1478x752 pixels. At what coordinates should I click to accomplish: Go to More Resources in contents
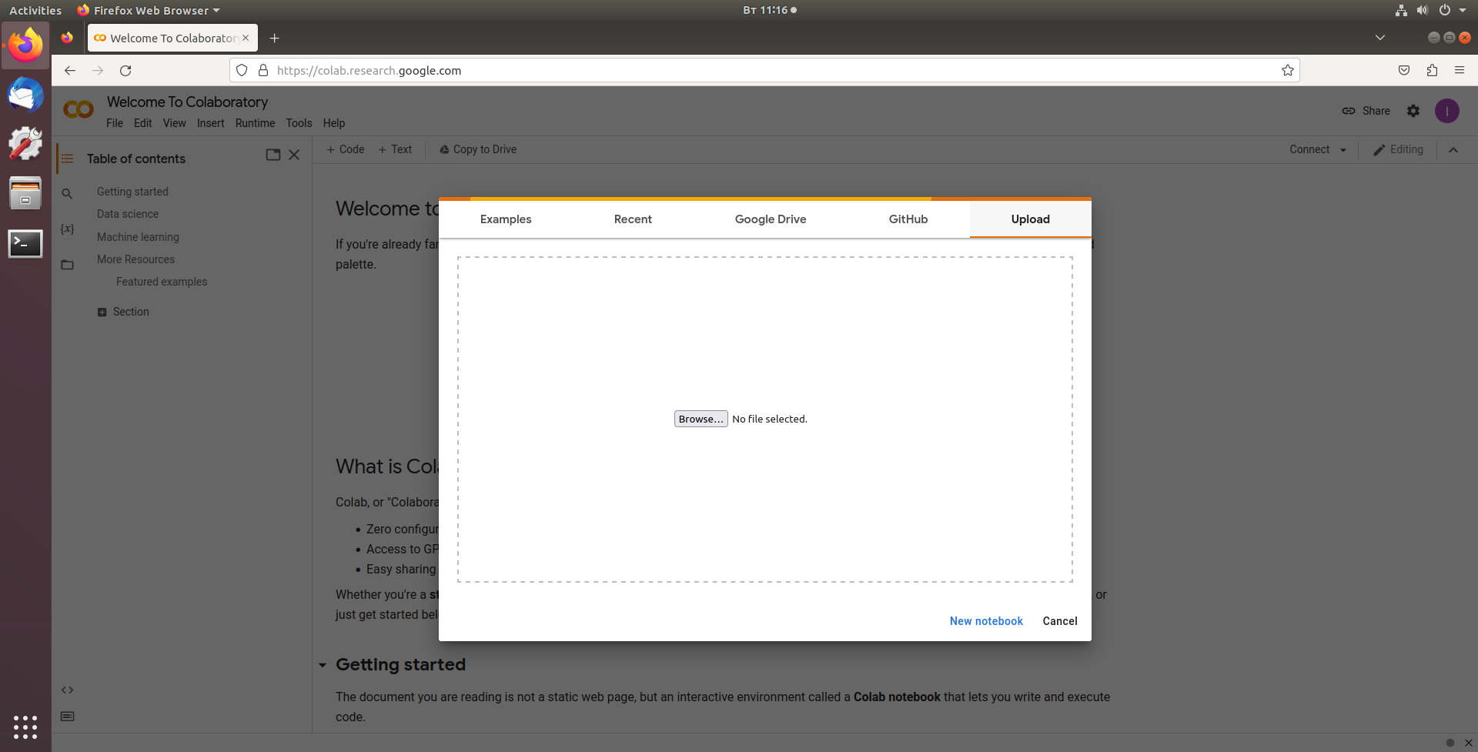pos(135,259)
